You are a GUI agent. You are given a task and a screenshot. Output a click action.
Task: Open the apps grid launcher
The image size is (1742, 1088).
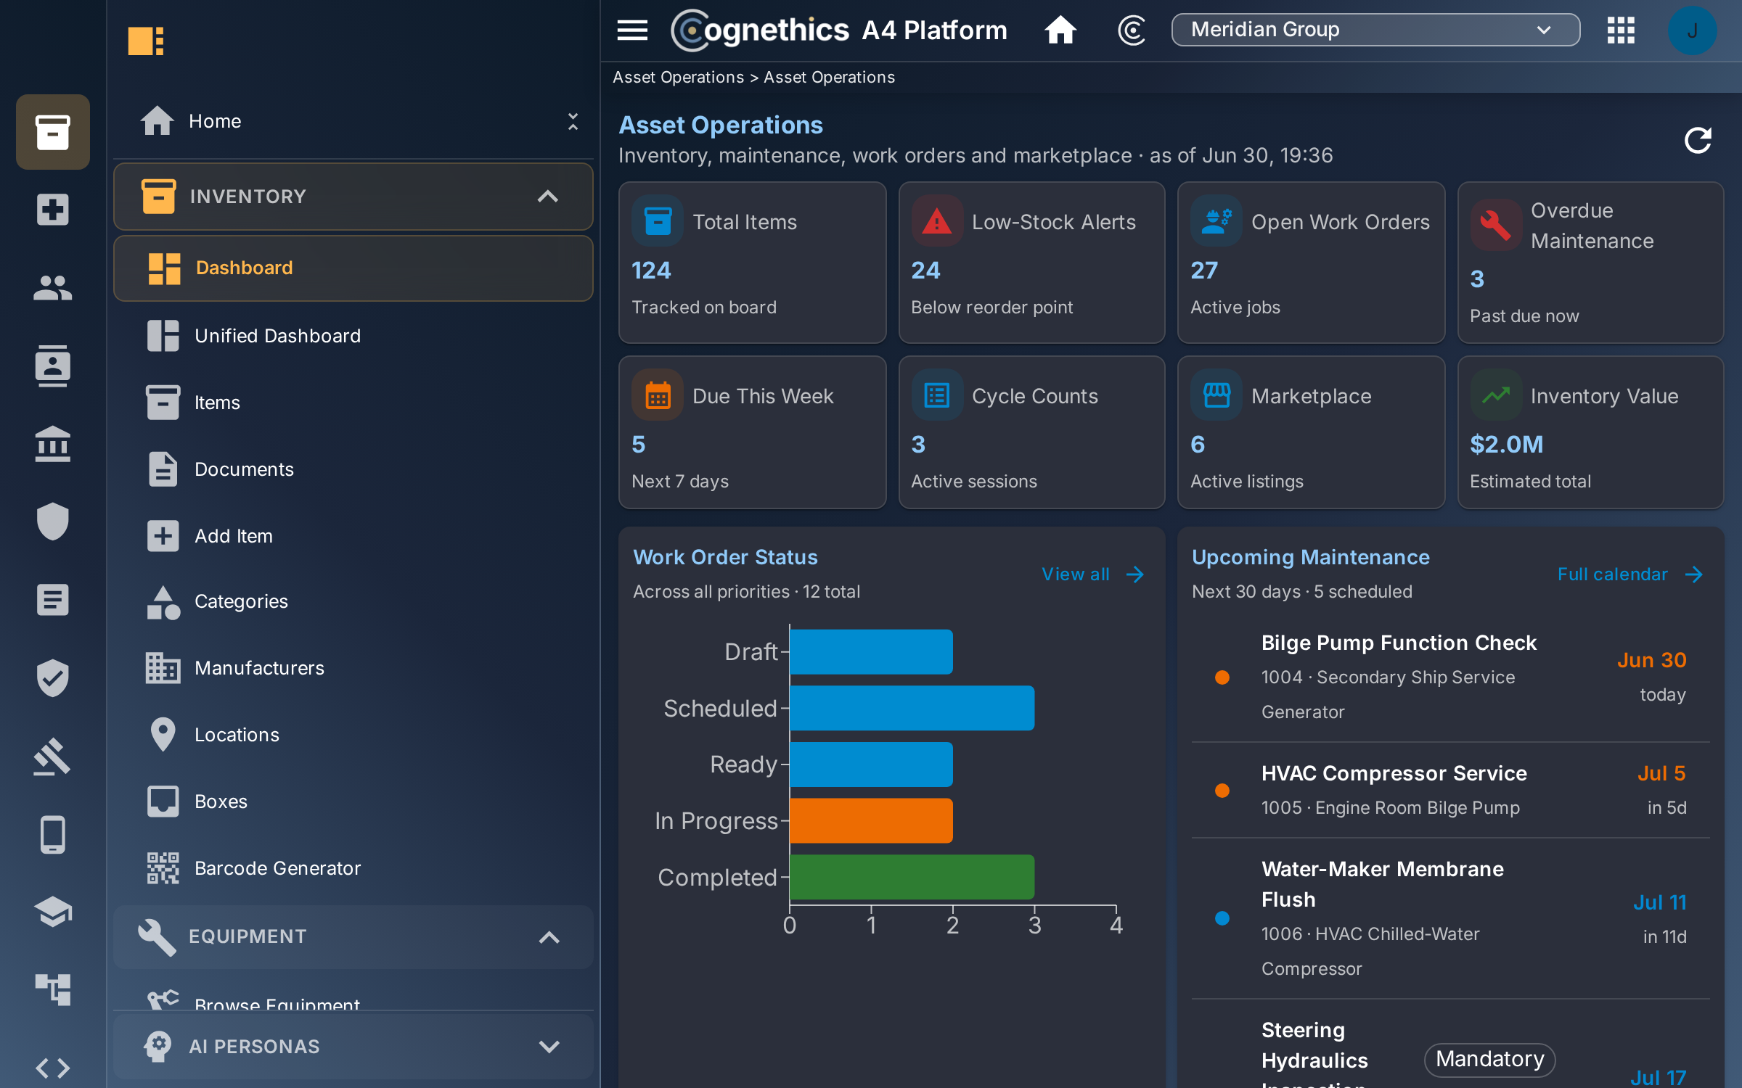tap(1621, 30)
